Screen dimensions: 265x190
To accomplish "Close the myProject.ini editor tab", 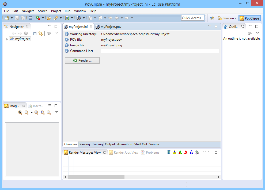I will tap(91, 27).
